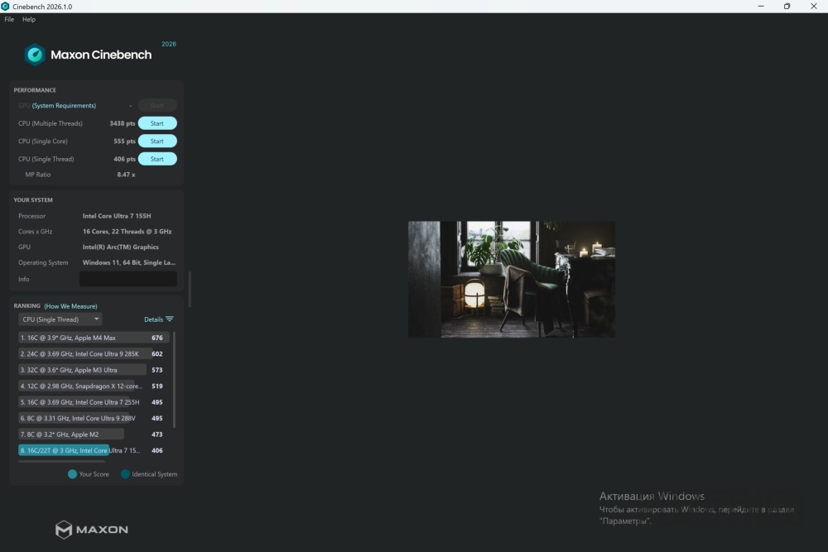Viewport: 828px width, 552px height.
Task: Click the Your Score legend circle
Action: [73, 474]
